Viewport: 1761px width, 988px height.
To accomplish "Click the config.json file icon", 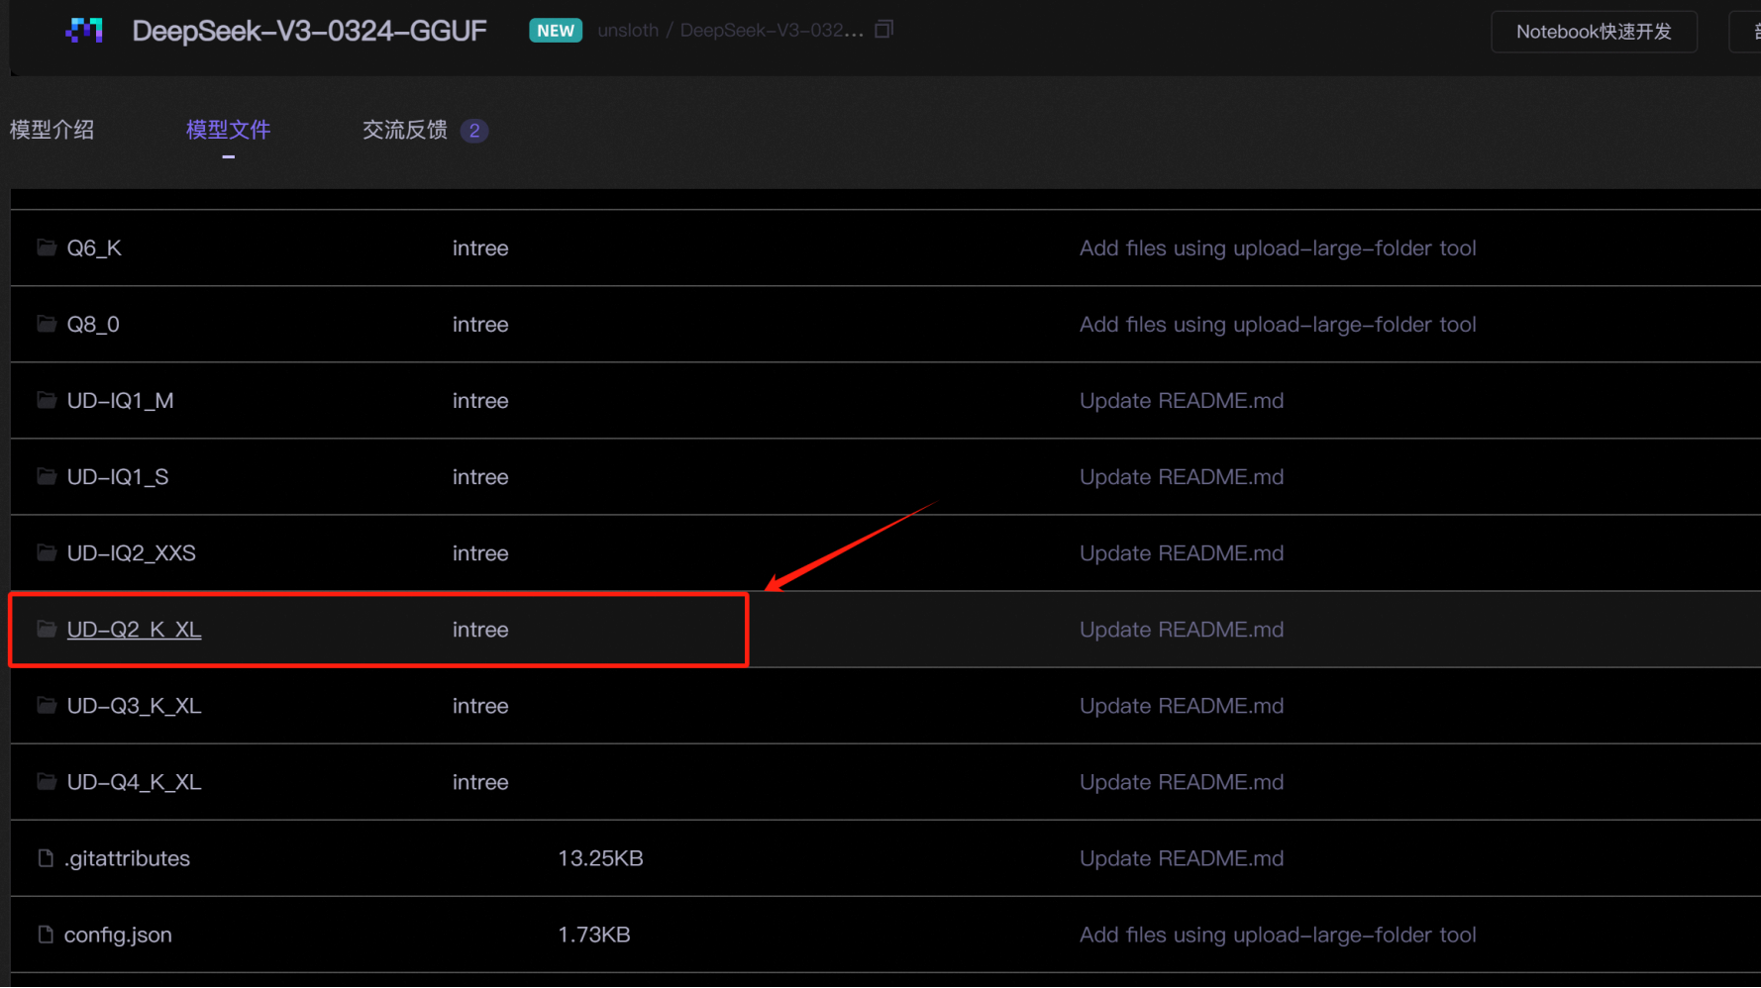I will click(x=45, y=934).
